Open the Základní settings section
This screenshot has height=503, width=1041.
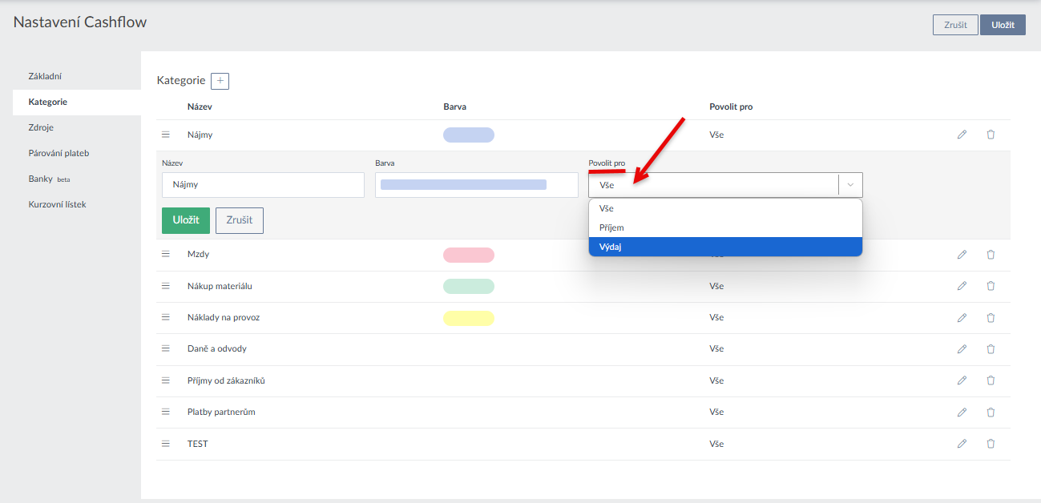coord(45,76)
